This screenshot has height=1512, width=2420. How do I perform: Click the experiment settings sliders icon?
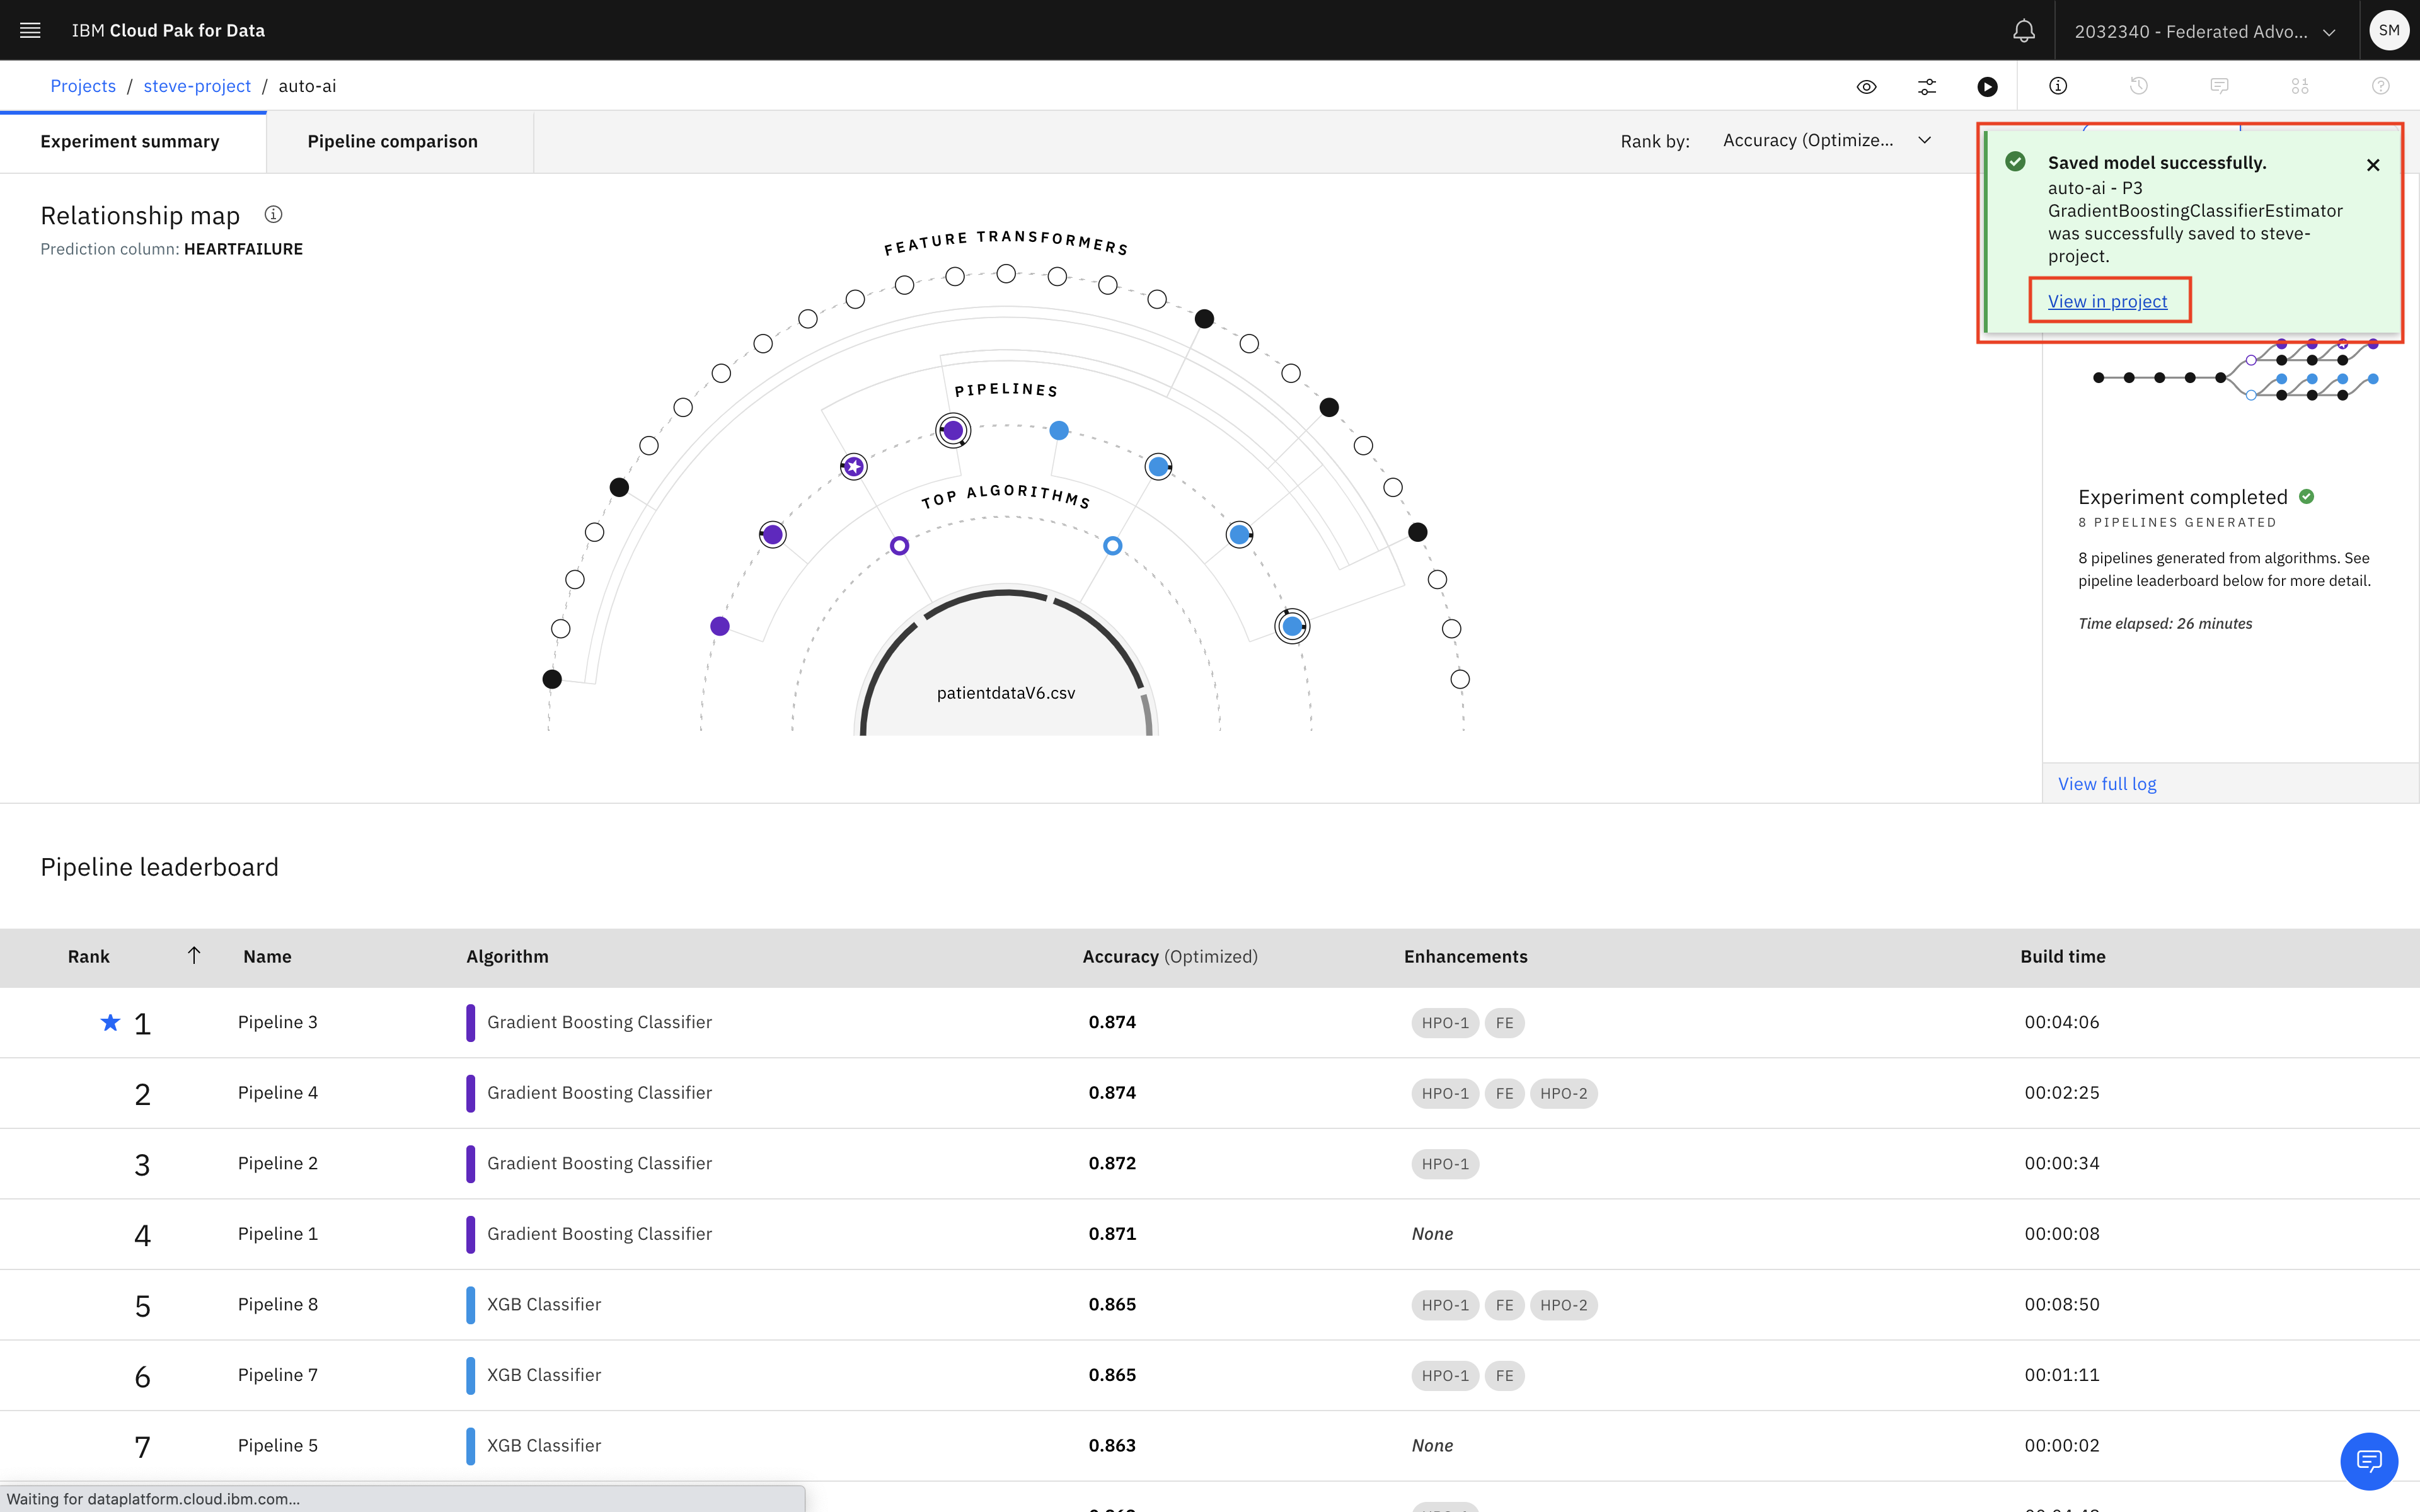[1927, 86]
